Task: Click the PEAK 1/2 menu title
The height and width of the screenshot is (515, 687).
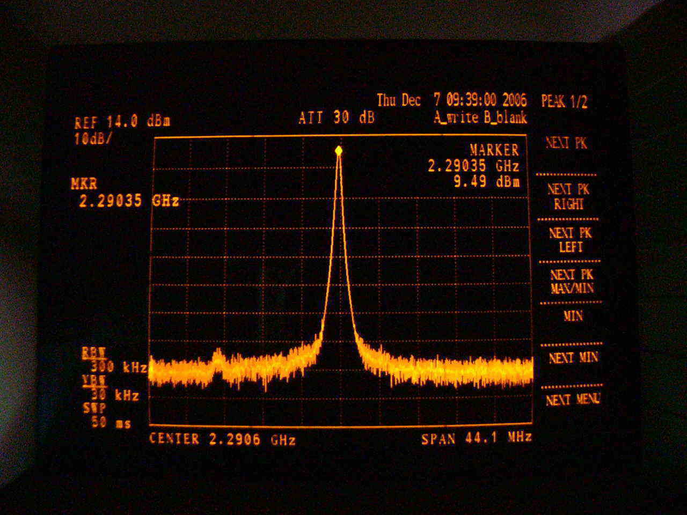Action: 564,101
